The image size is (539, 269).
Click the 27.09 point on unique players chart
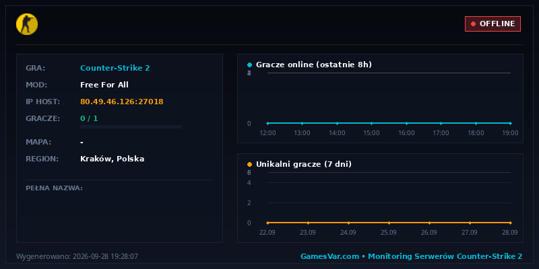(470, 223)
